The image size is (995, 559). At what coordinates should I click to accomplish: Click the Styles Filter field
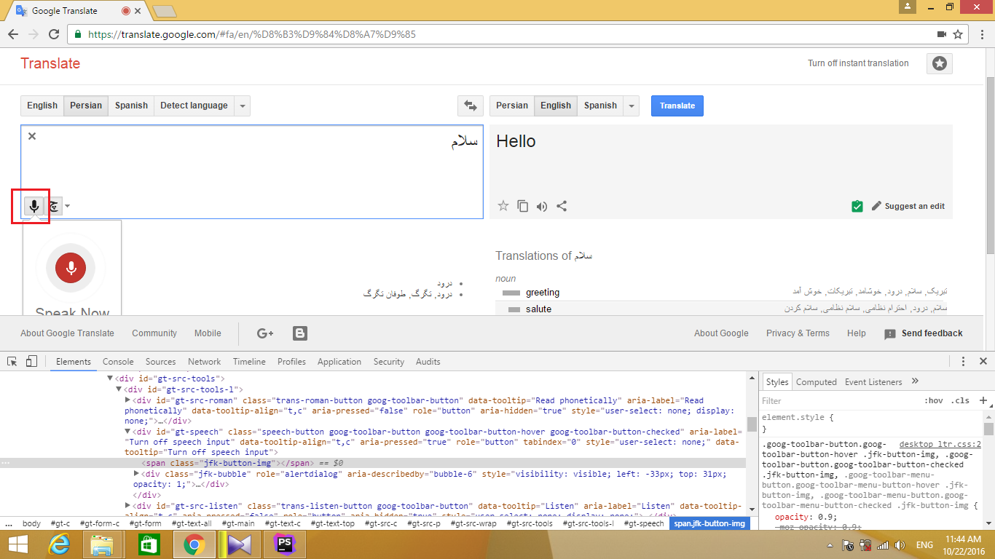[x=838, y=401]
